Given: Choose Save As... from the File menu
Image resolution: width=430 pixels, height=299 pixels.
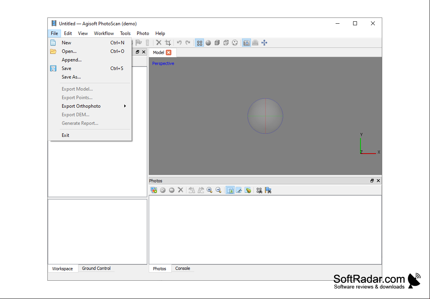Looking at the screenshot, I should tap(90, 77).
